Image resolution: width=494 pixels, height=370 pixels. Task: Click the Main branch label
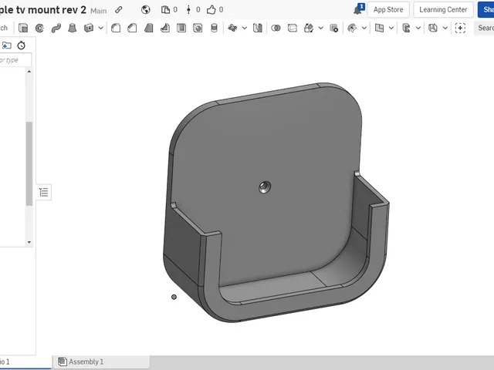[x=99, y=11]
